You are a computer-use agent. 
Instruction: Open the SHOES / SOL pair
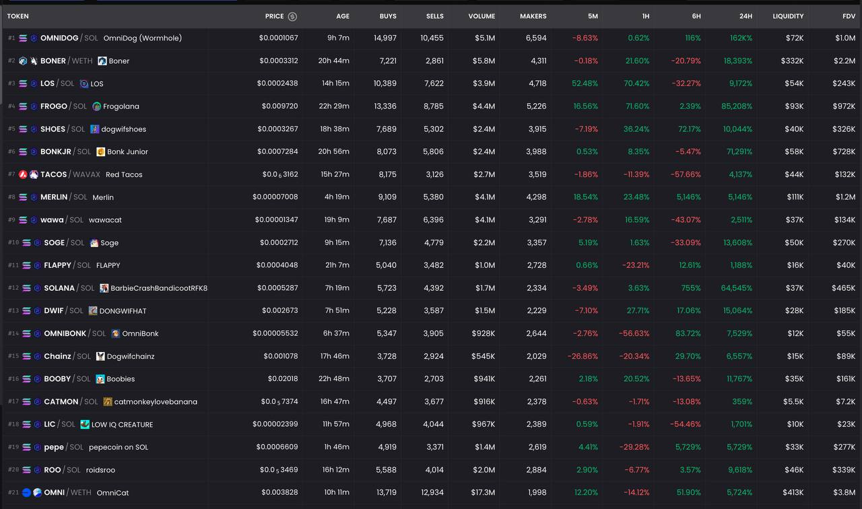click(431, 129)
